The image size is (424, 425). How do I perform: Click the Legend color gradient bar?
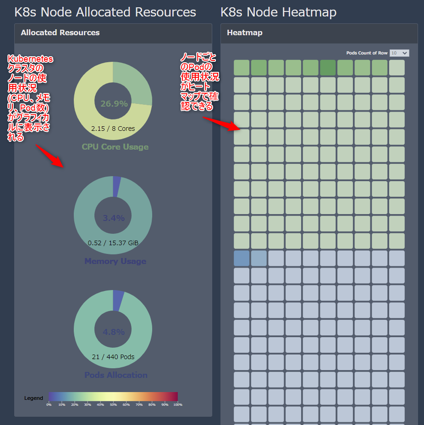pos(113,396)
